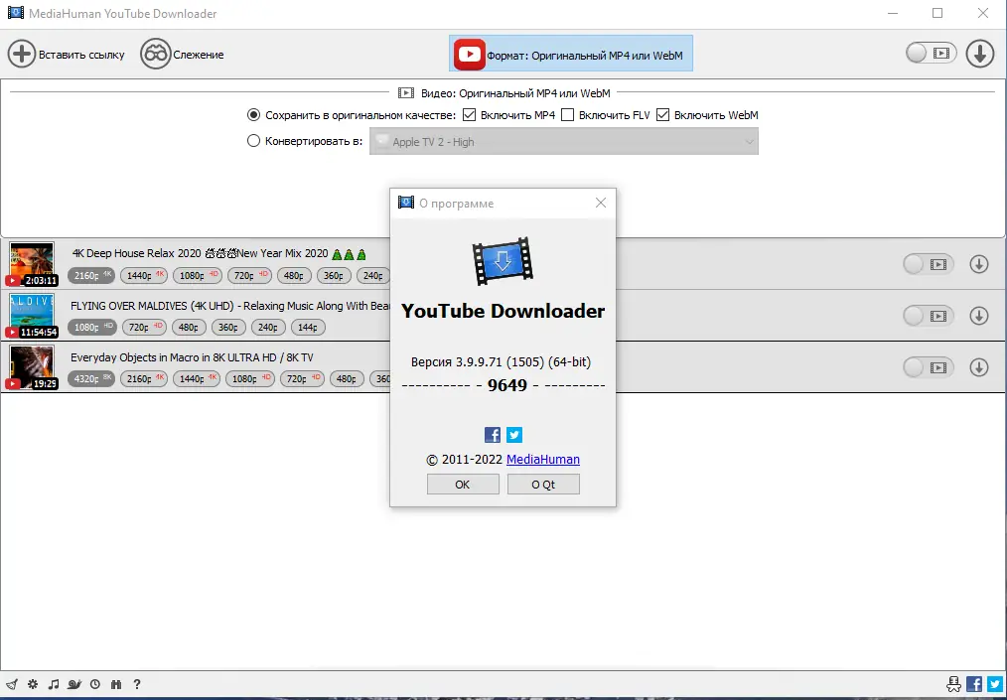Select 720p quality for FLYING OVER MALDIVES
The image size is (1007, 700).
(x=144, y=327)
